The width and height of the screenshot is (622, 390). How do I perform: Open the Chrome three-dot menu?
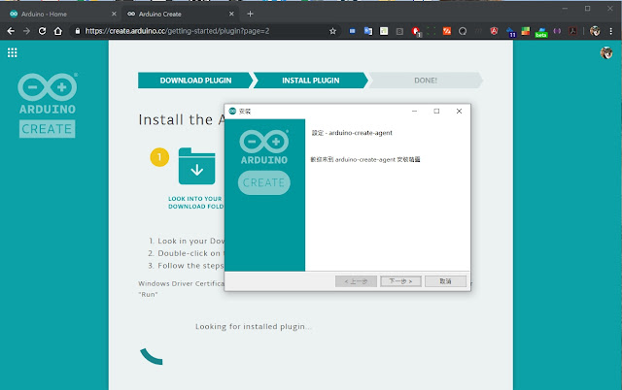611,31
